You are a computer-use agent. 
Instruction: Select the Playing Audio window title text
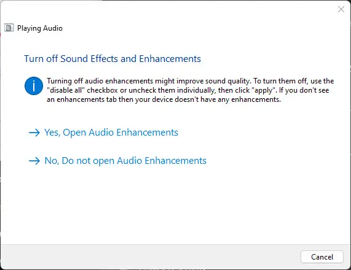40,28
